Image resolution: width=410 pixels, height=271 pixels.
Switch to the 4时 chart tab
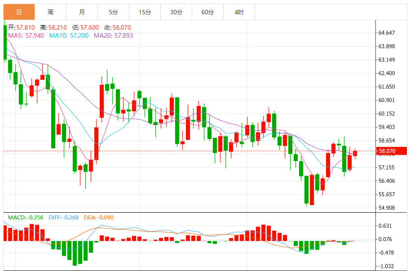pyautogui.click(x=239, y=12)
